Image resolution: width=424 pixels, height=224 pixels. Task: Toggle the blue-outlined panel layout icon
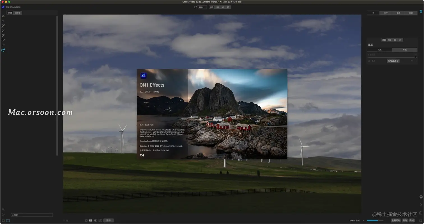click(x=8, y=221)
